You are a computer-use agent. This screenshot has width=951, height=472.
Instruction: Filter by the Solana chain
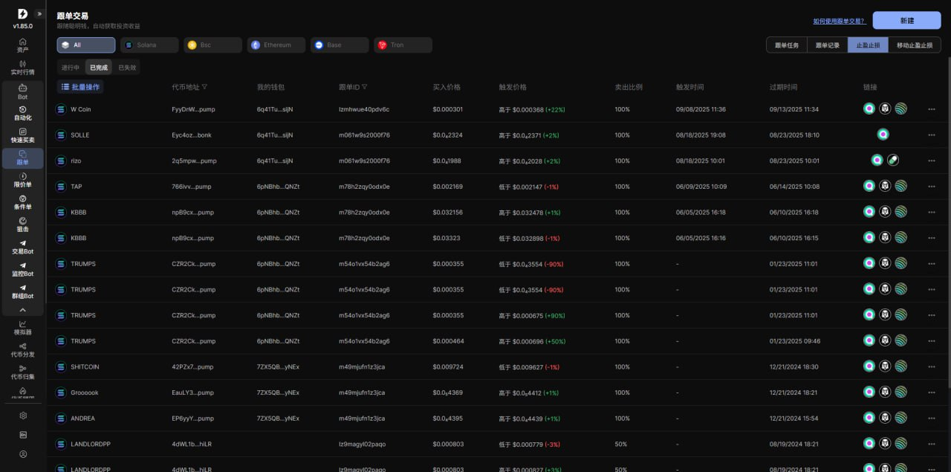click(149, 45)
